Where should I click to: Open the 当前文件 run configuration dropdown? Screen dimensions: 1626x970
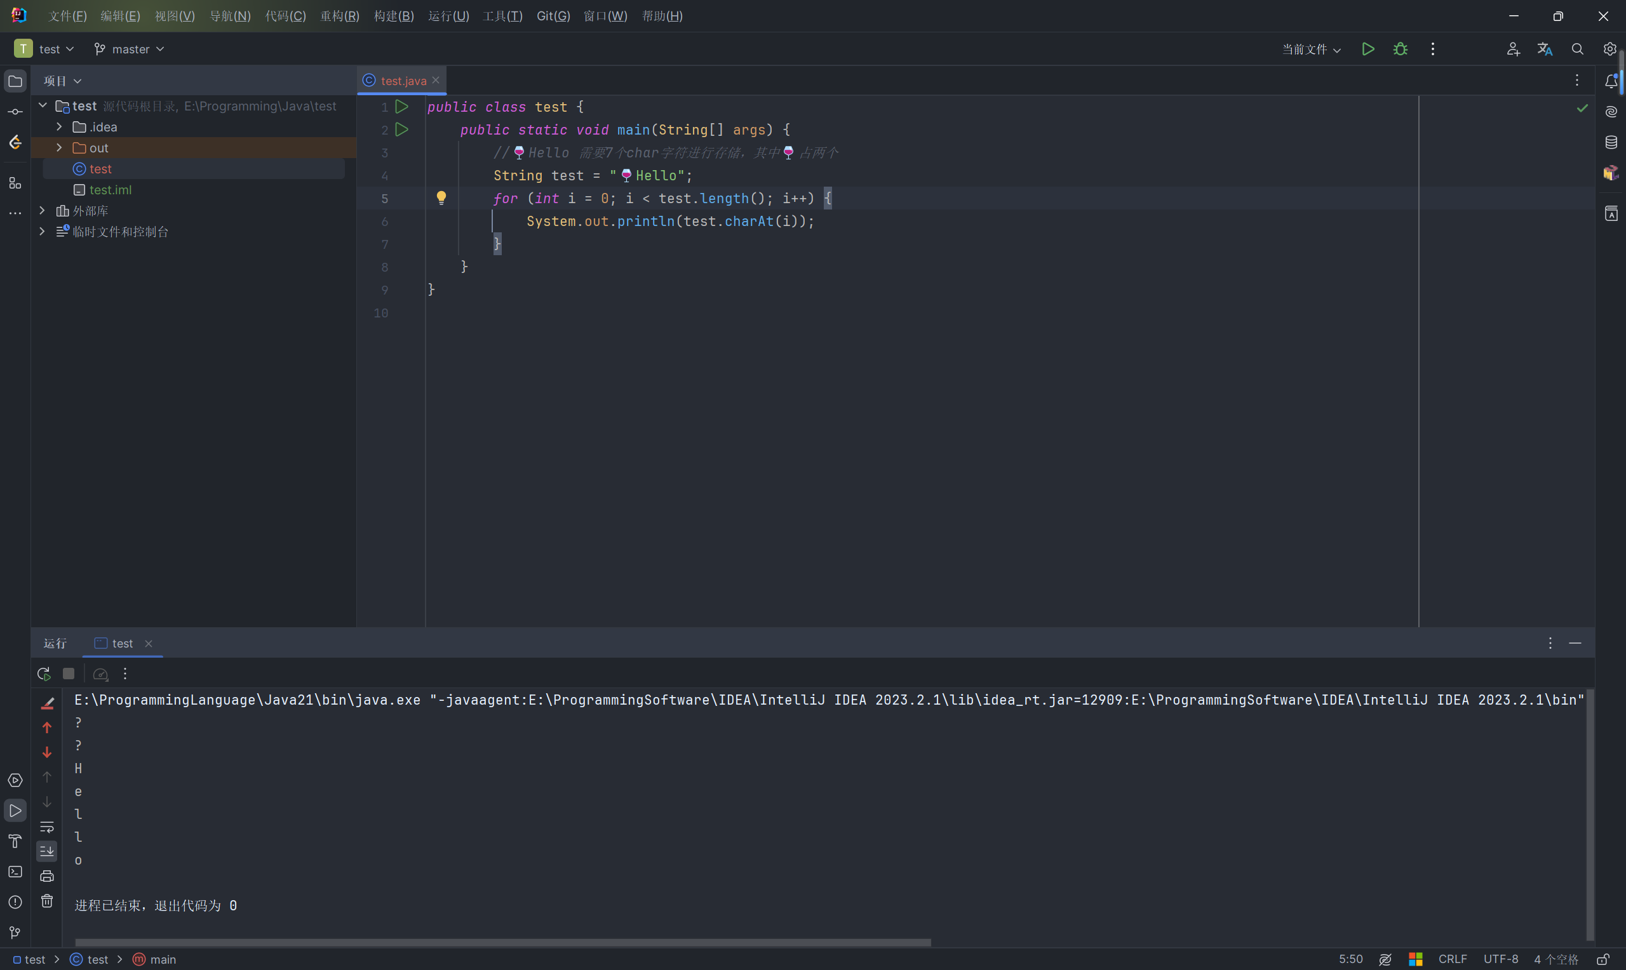[1311, 49]
